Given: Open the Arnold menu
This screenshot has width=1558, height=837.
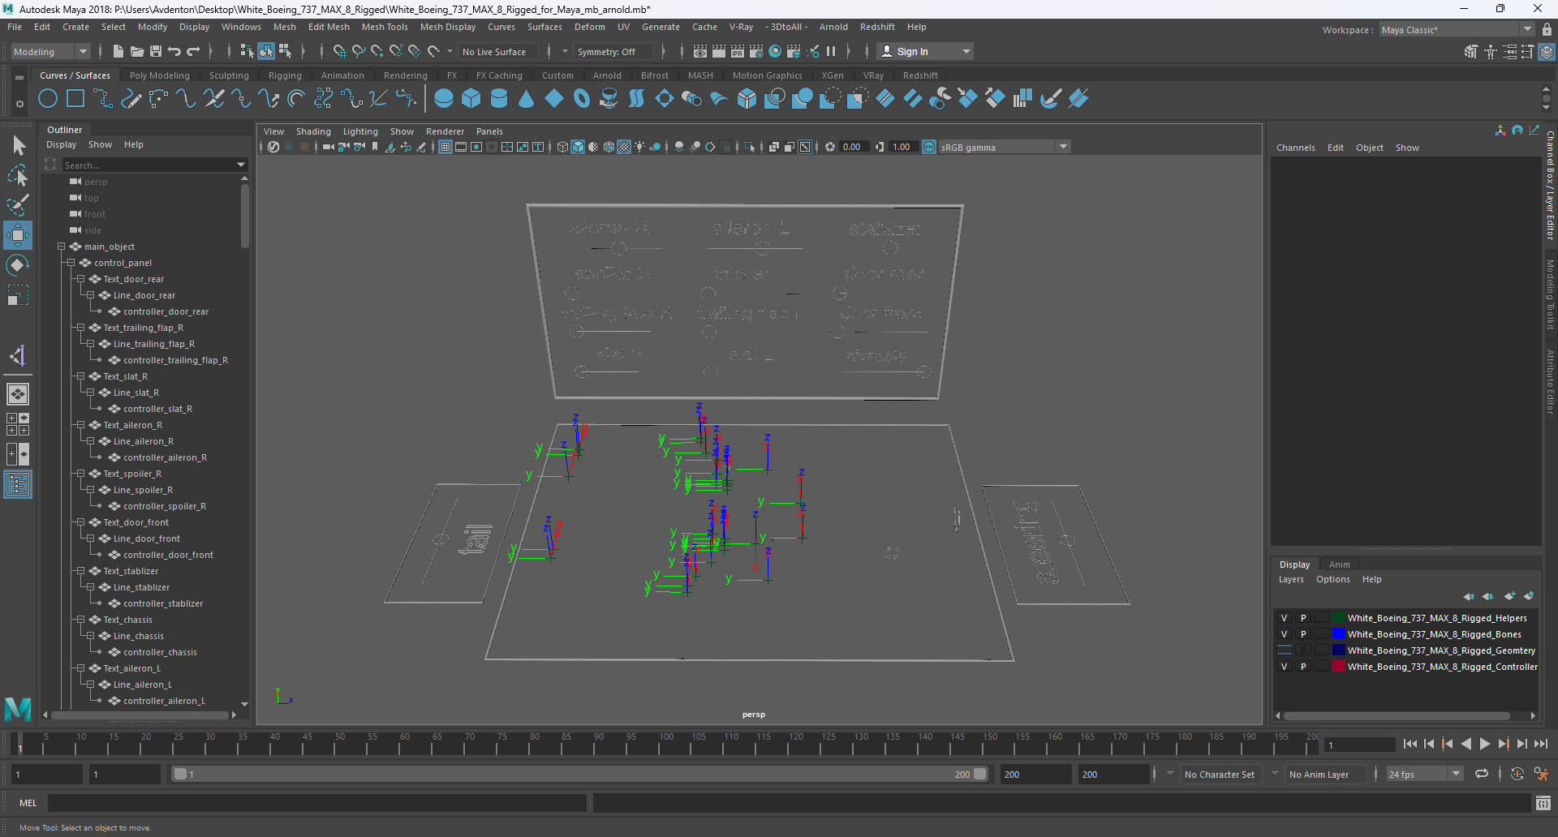Looking at the screenshot, I should coord(833,27).
